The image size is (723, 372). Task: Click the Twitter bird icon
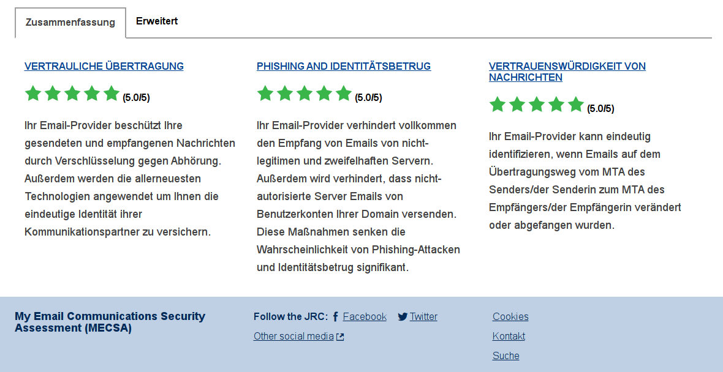[403, 317]
